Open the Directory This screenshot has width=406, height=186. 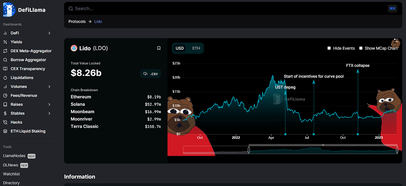point(12,183)
